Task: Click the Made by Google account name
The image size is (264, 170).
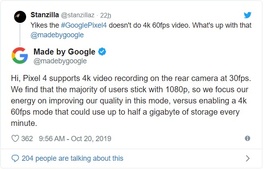Action: point(64,52)
